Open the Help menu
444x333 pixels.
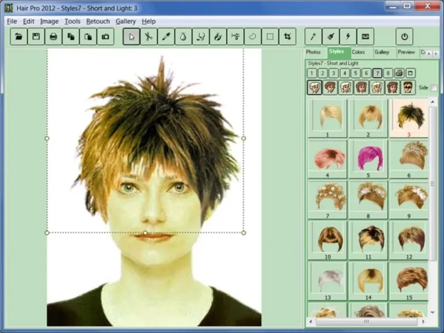(149, 21)
